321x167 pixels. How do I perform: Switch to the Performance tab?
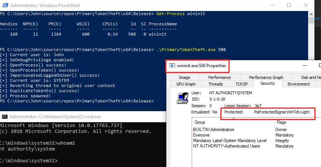click(220, 77)
